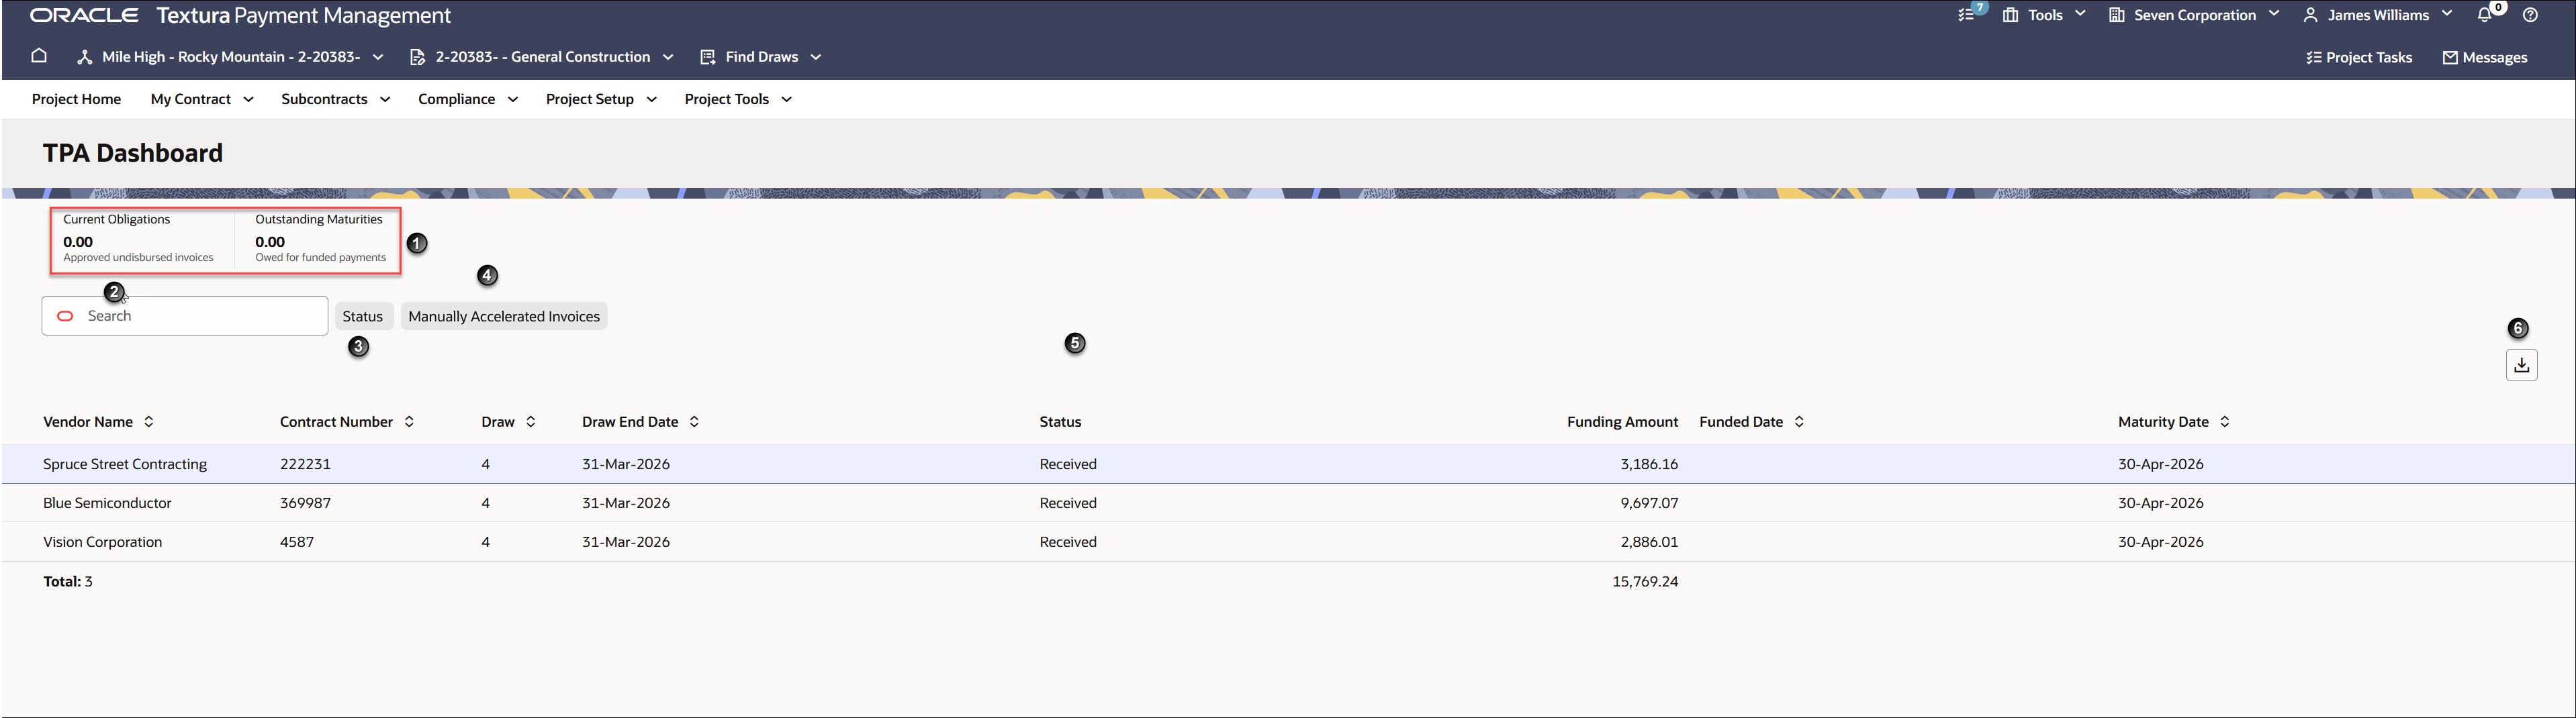Click the Status filter button

[x=363, y=317]
